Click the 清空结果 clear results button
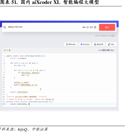Image resolution: width=125 pixels, height=132 pixels. coord(99,44)
